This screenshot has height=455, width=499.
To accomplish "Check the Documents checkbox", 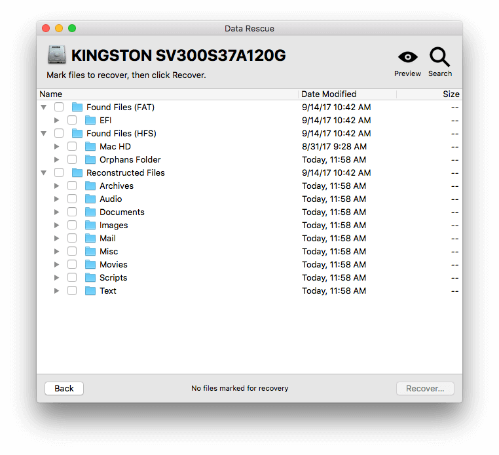I will (x=72, y=212).
